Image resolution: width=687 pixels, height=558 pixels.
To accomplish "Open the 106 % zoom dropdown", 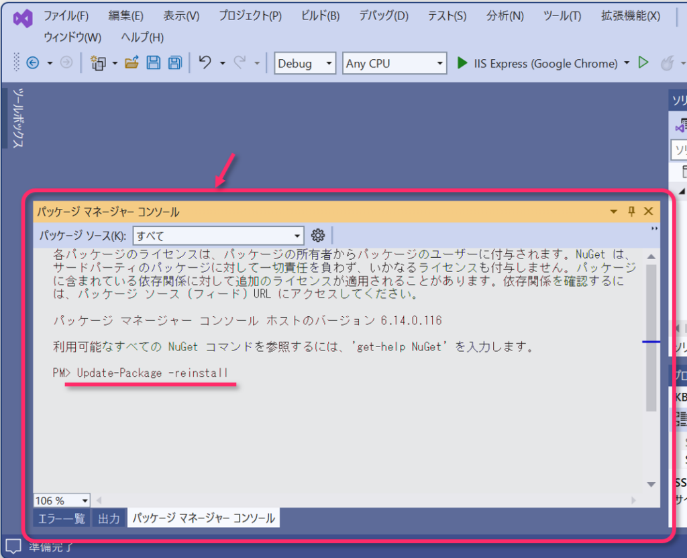I will [62, 500].
